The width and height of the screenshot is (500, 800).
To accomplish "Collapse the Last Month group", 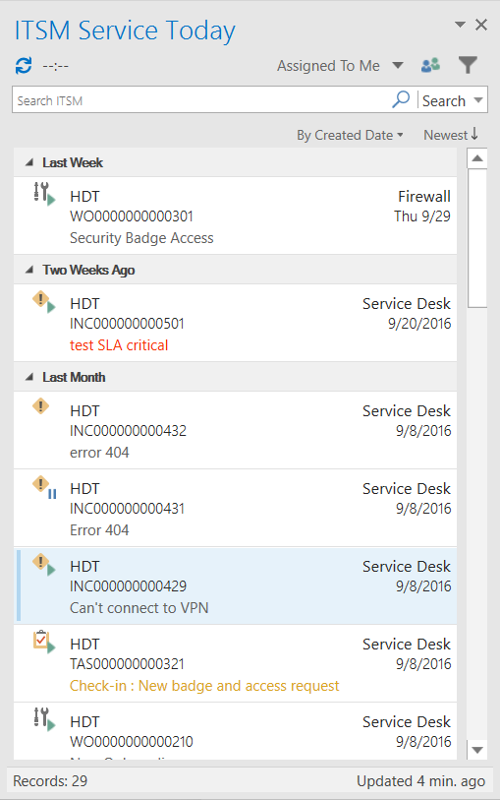I will (x=29, y=377).
